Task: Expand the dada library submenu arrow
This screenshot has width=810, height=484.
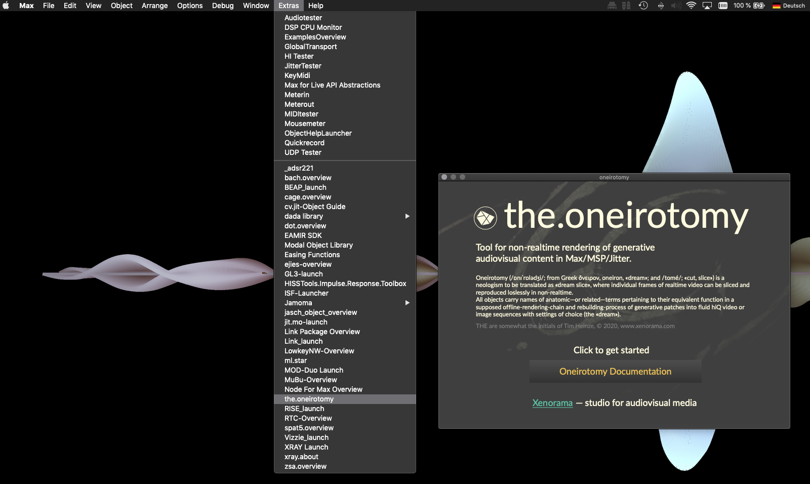Action: tap(407, 216)
